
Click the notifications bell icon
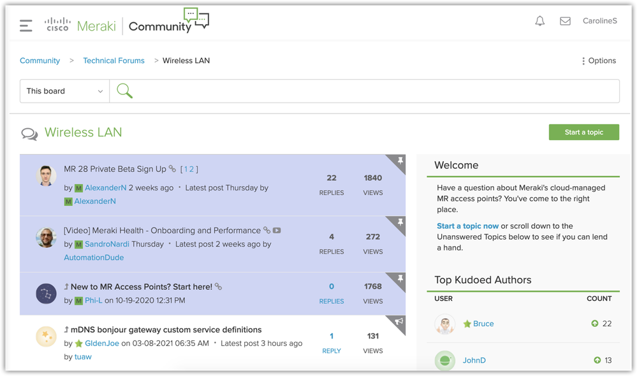click(539, 21)
